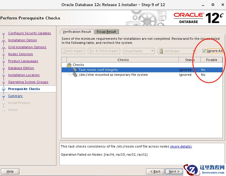The width and height of the screenshot is (226, 176).
Task: Click the Fixable column header
Action: click(x=211, y=60)
